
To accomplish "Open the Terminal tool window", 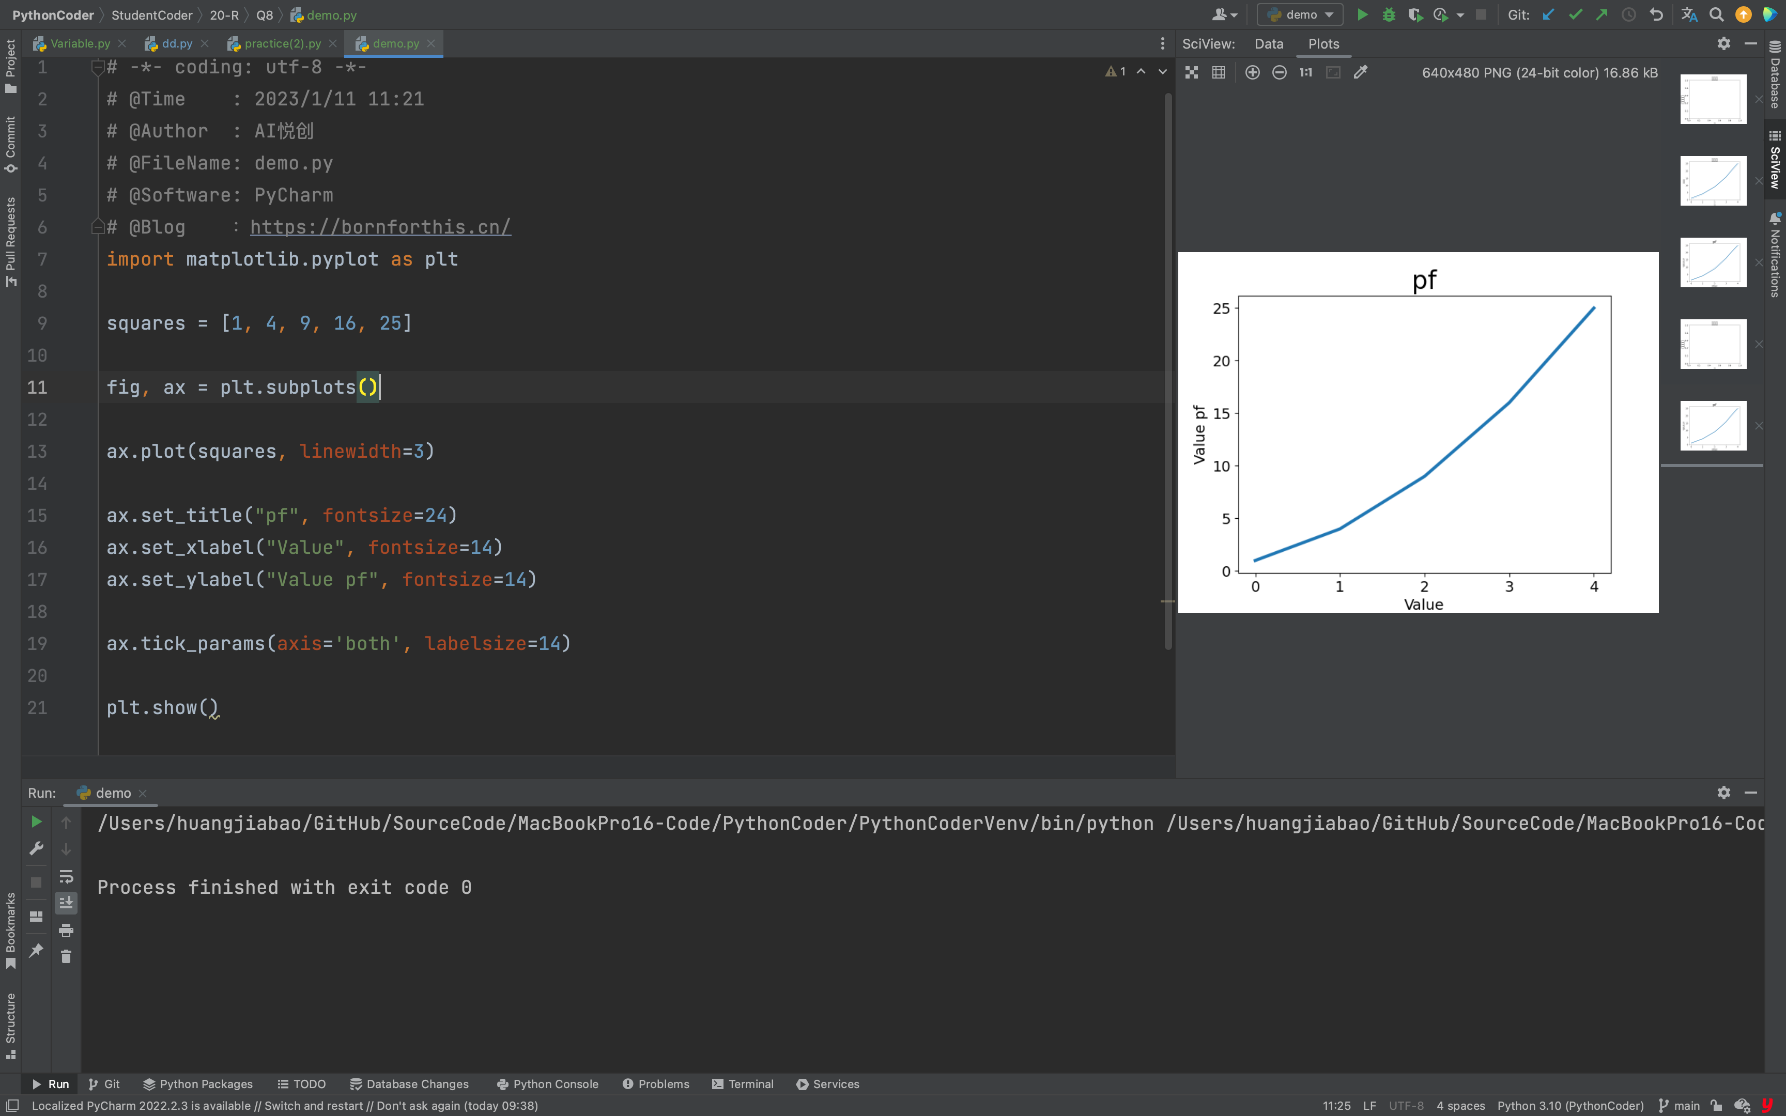I will [x=743, y=1083].
